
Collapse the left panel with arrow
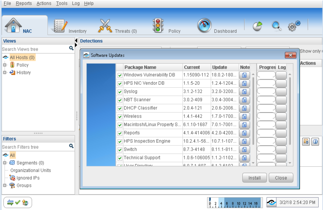point(76,40)
